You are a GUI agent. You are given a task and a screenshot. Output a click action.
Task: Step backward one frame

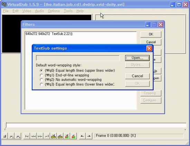point(33,136)
